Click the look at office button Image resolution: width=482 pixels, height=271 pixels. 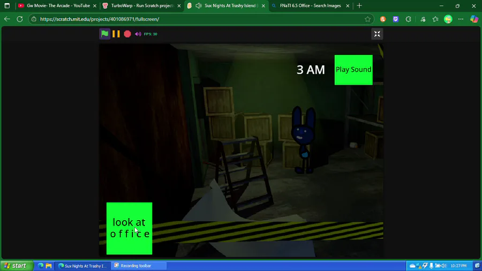click(129, 228)
